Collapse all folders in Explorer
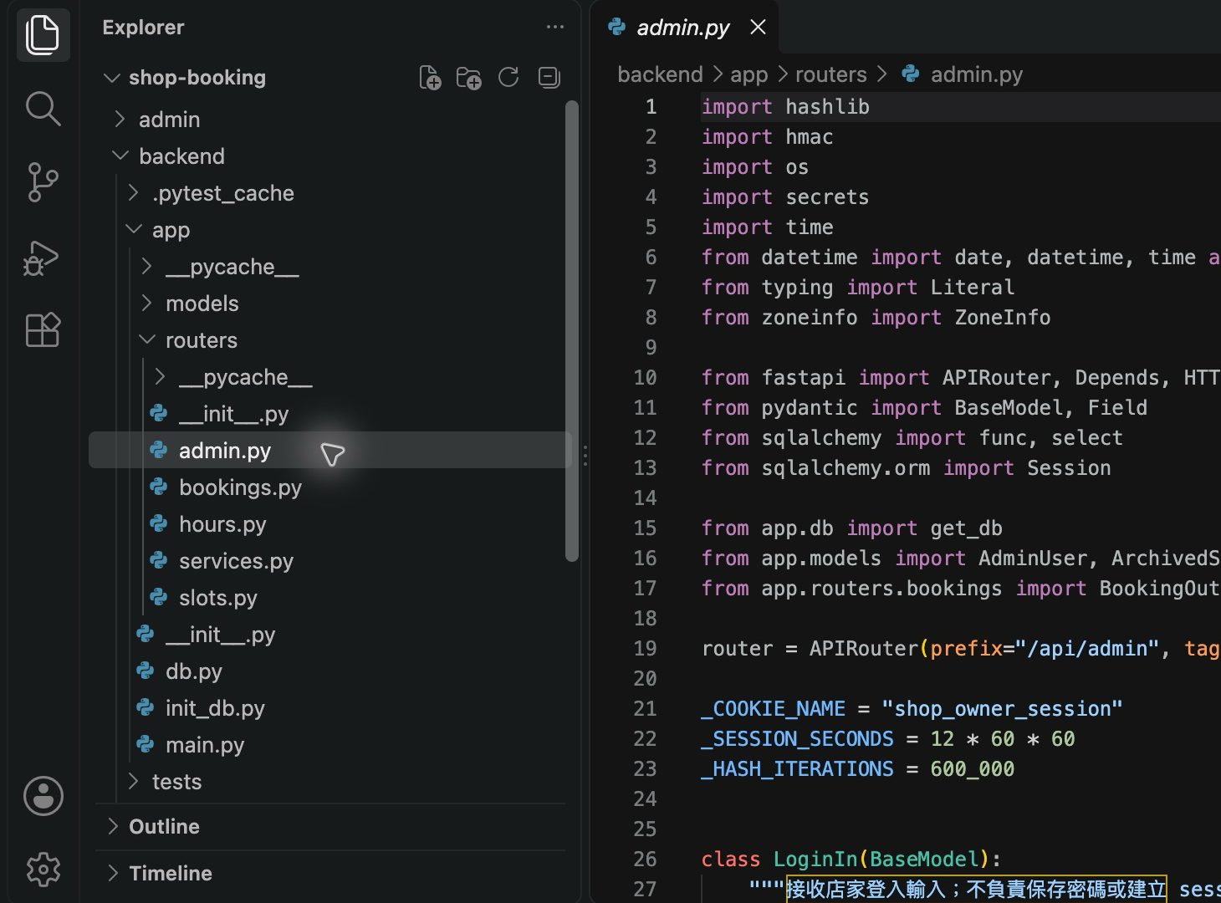Image resolution: width=1221 pixels, height=903 pixels. [549, 78]
